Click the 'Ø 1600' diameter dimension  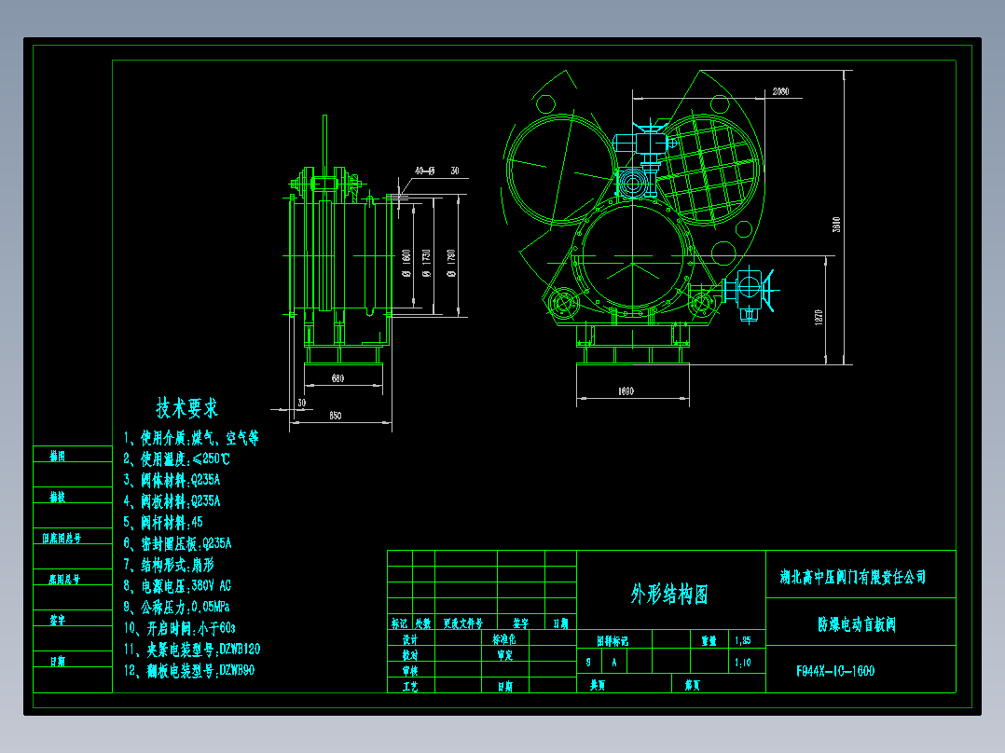point(406,263)
